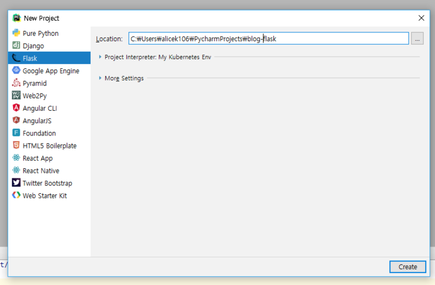Image resolution: width=435 pixels, height=285 pixels.
Task: Select React Native label
Action: tap(41, 171)
